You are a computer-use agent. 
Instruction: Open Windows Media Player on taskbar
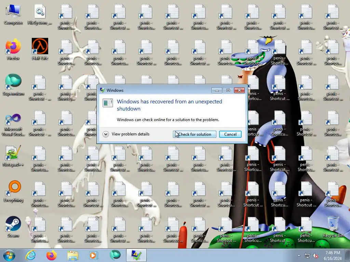93,255
